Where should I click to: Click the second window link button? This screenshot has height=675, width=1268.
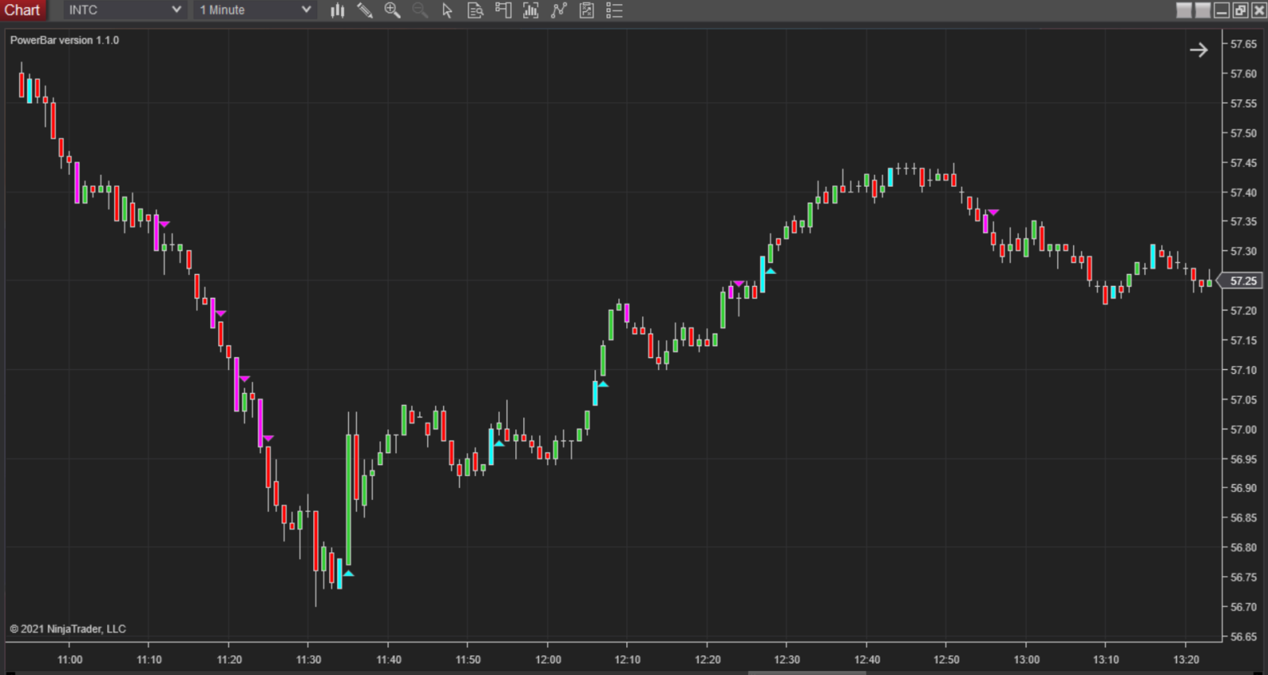pyautogui.click(x=1203, y=10)
